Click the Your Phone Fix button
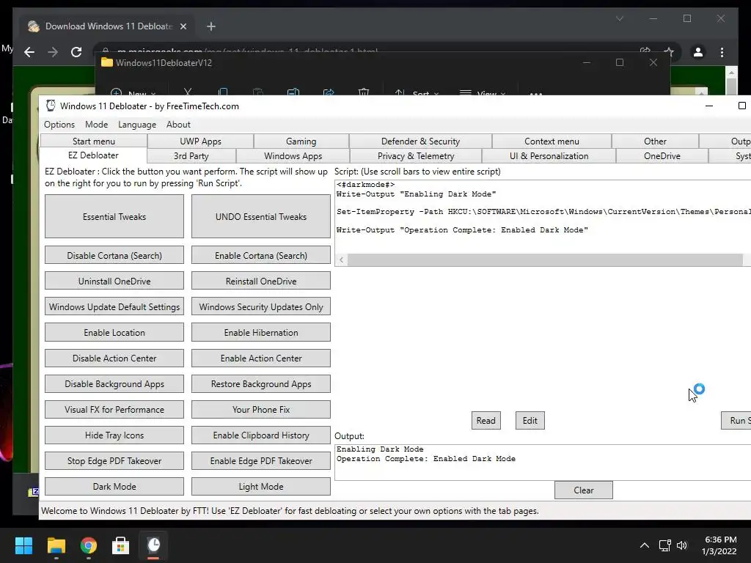 click(260, 409)
